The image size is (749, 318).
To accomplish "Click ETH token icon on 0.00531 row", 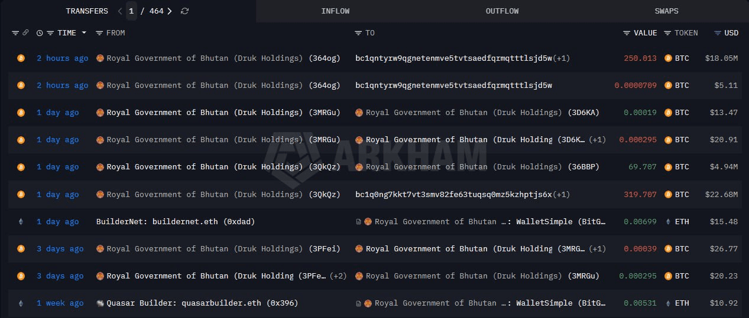I will coord(669,303).
